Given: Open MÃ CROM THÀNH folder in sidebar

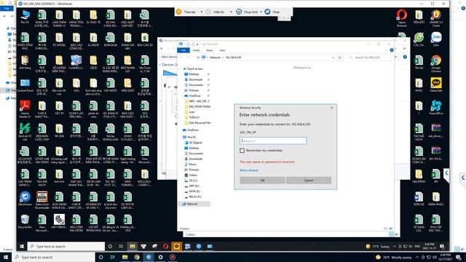Looking at the screenshot, I should tap(199, 107).
